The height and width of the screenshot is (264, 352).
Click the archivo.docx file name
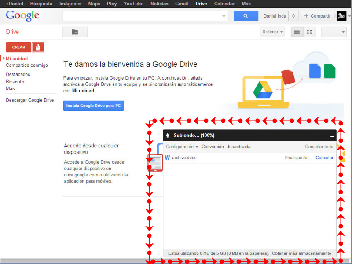pos(184,158)
